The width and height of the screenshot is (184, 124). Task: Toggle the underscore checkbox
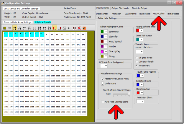point(102,84)
